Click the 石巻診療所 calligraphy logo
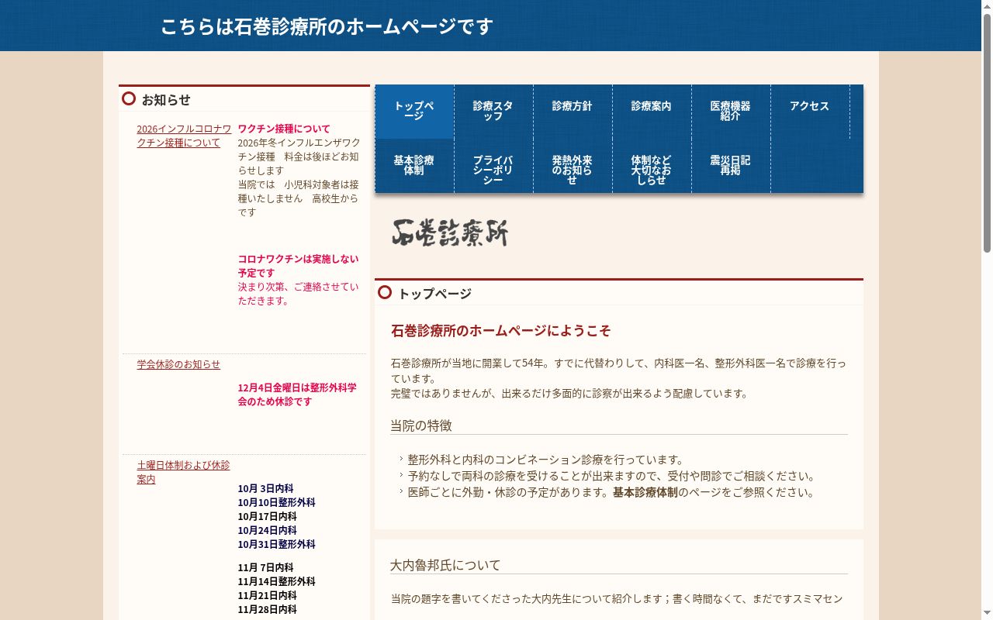Screen dimensions: 993x620 450,232
